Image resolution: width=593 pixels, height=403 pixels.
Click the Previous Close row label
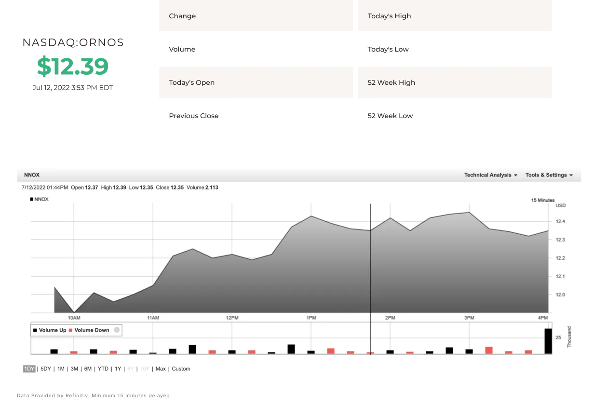point(194,116)
